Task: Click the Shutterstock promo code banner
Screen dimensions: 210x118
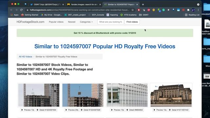Action: (105, 33)
